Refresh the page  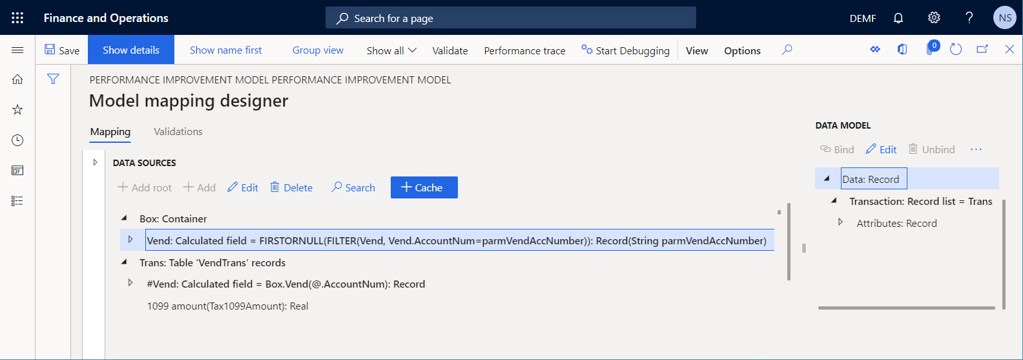(956, 50)
